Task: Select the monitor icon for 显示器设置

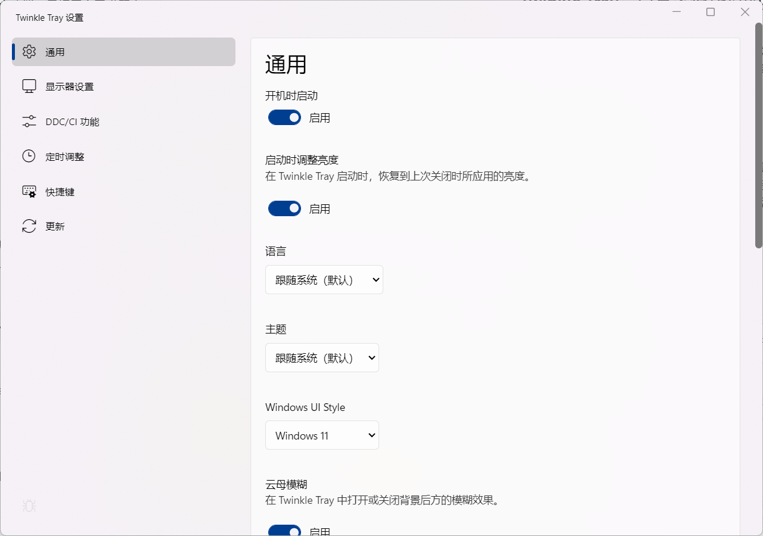Action: [x=29, y=86]
